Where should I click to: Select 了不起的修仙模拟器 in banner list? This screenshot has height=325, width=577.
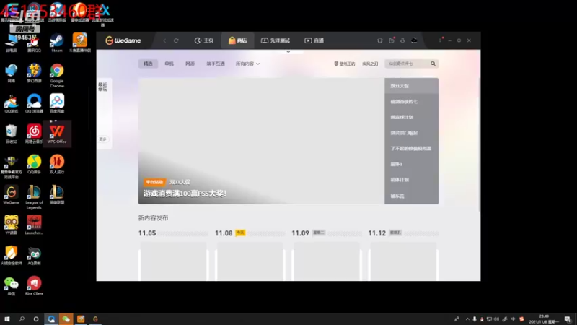(411, 149)
